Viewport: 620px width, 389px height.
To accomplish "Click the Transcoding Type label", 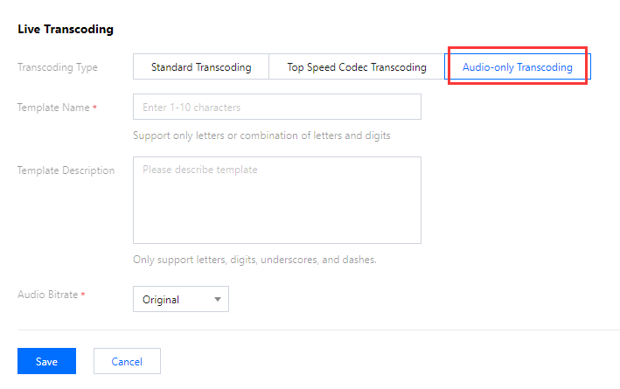I will coord(57,67).
